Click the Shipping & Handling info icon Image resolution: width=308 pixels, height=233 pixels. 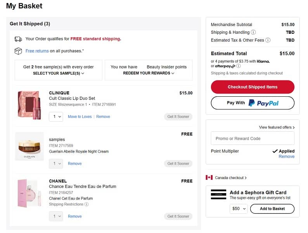tap(253, 33)
